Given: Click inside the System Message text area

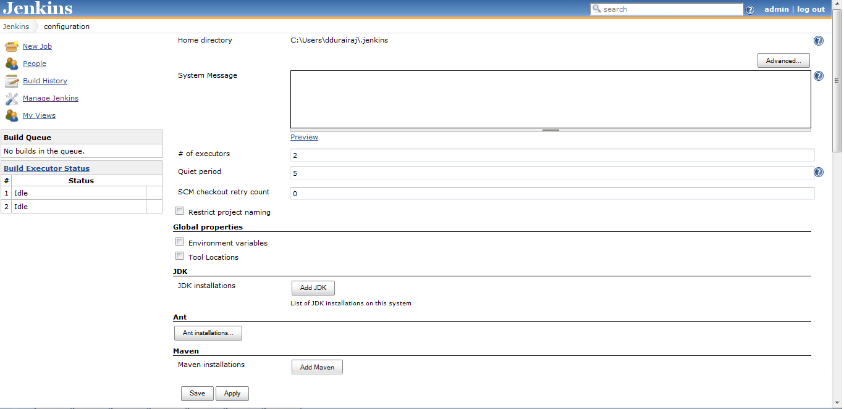Looking at the screenshot, I should click(x=551, y=99).
